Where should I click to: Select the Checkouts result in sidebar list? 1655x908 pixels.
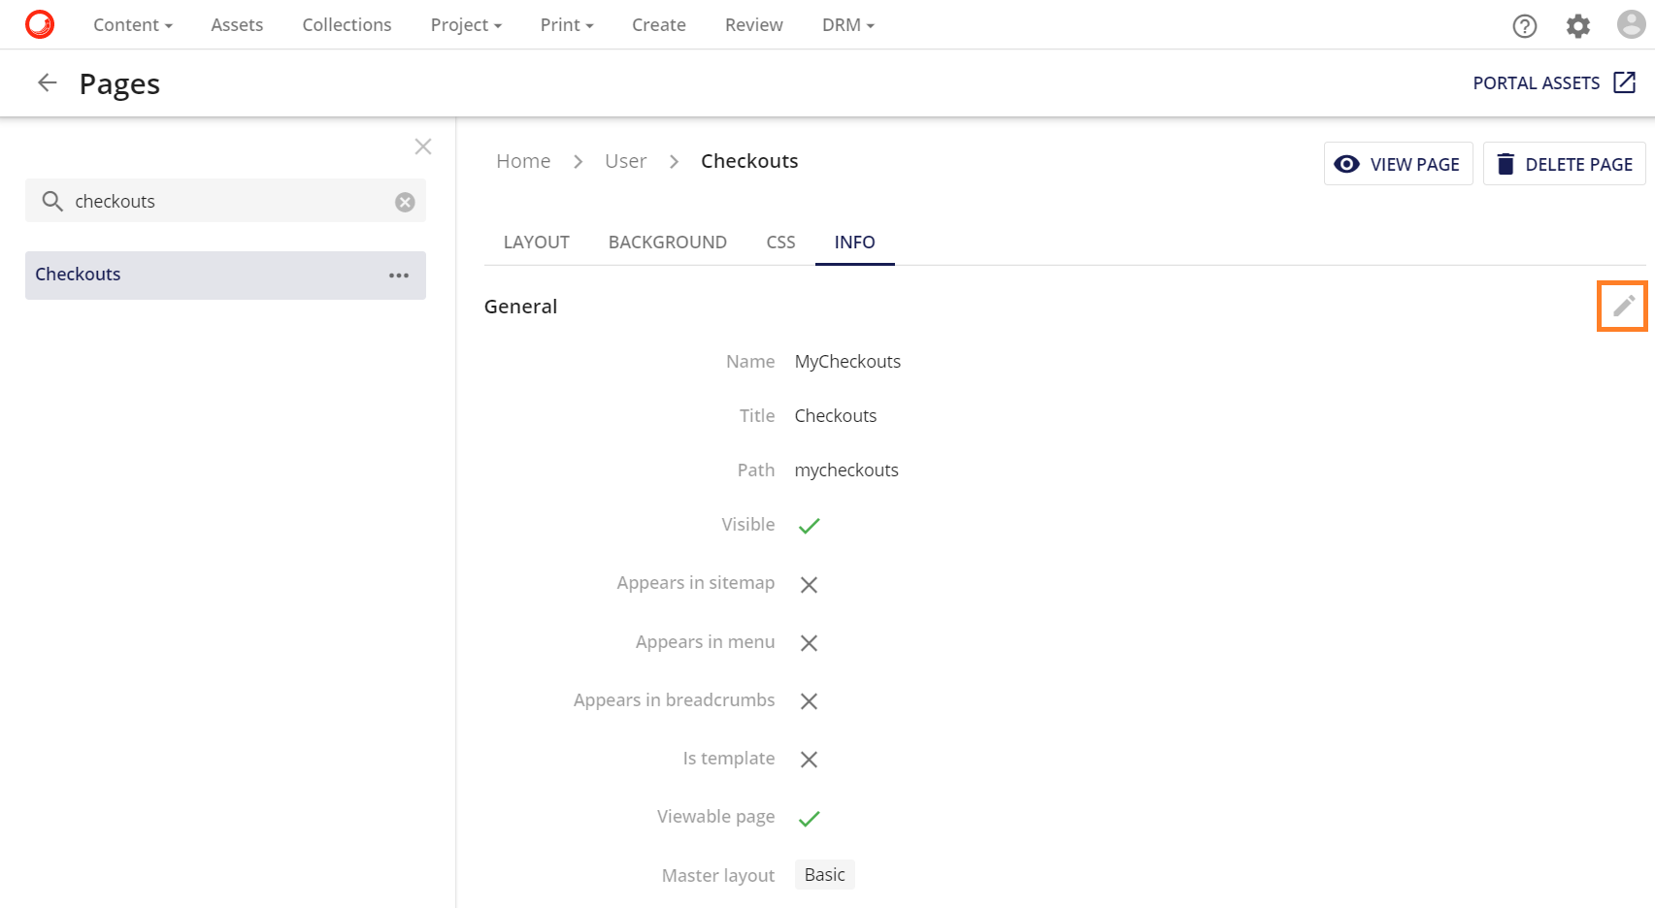[x=78, y=275]
